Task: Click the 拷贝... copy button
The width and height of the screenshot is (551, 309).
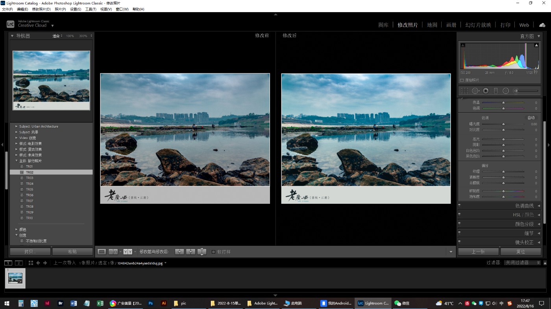Action: click(30, 252)
